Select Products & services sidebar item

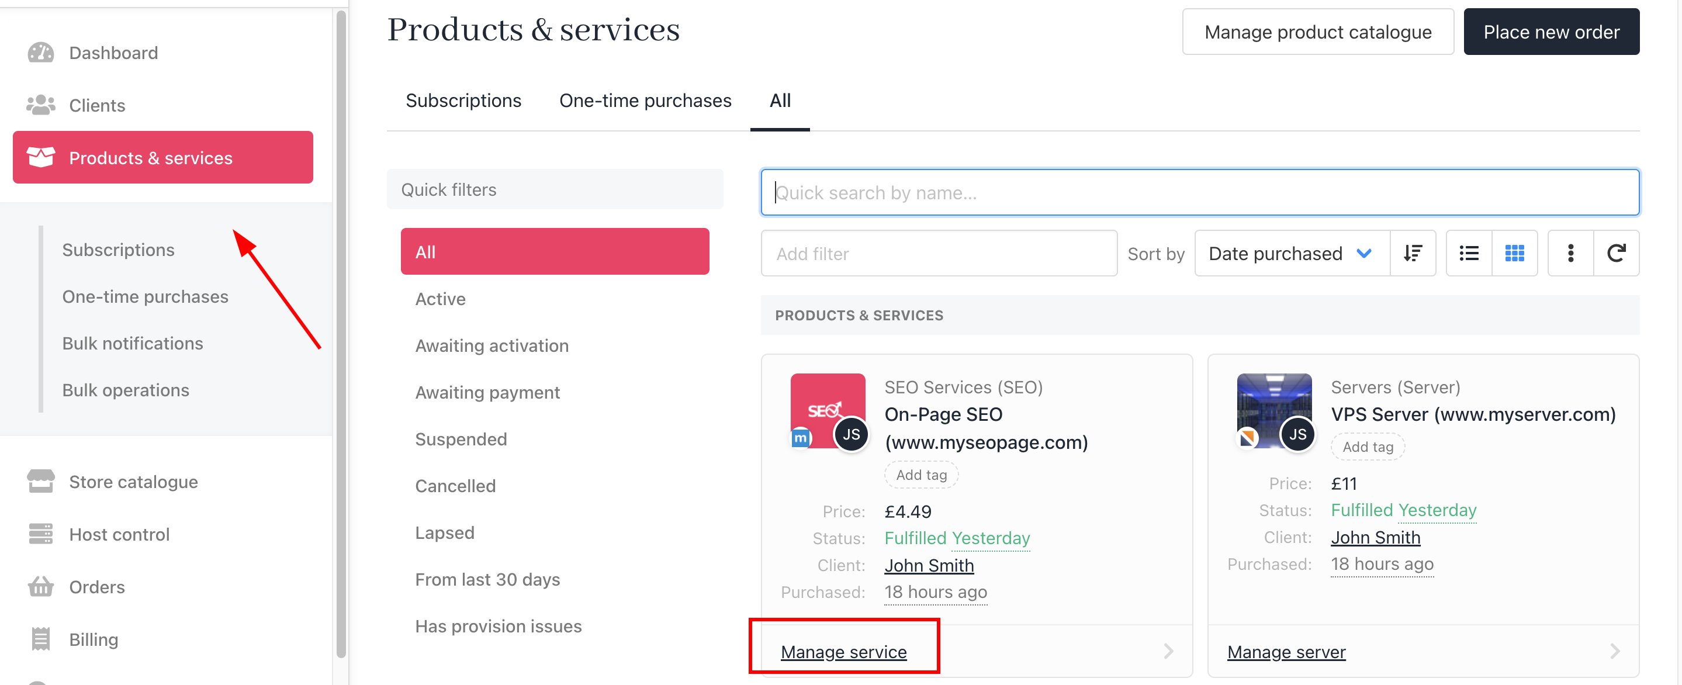click(x=162, y=157)
